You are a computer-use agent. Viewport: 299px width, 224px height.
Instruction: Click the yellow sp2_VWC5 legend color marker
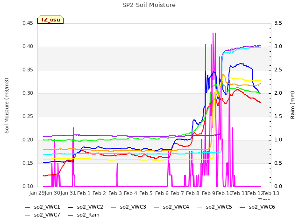[199, 208]
